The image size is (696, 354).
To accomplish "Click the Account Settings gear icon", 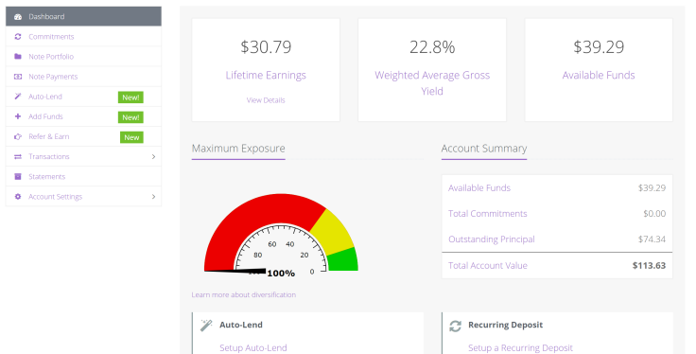I will (x=18, y=196).
